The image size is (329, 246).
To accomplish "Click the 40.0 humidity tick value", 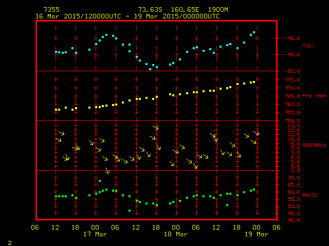I will point(294,220).
